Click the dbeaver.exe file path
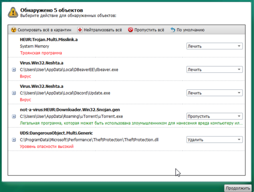Viewport: 254px width, 192px height. point(69,70)
